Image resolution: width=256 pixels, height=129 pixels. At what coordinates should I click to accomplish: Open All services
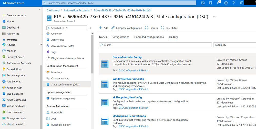point(11,34)
